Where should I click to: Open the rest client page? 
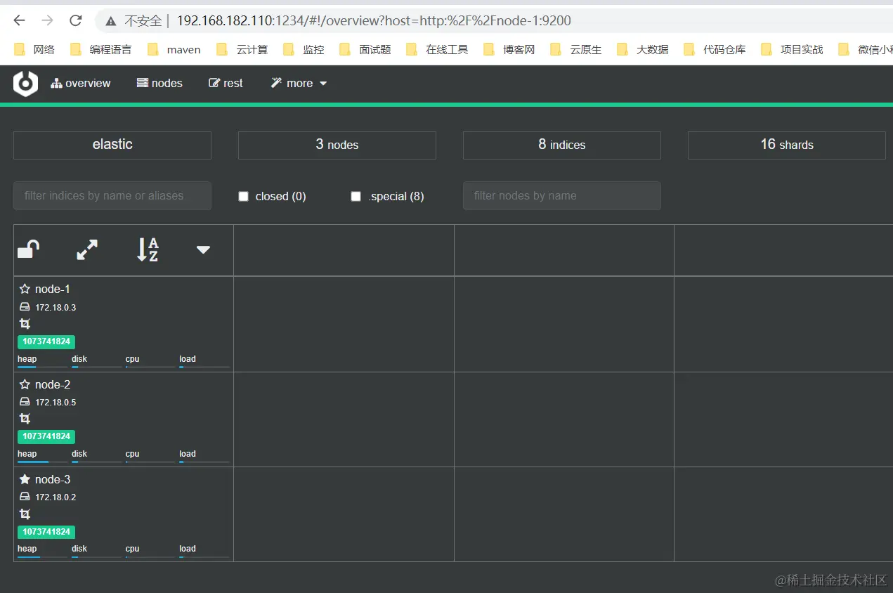pyautogui.click(x=226, y=83)
